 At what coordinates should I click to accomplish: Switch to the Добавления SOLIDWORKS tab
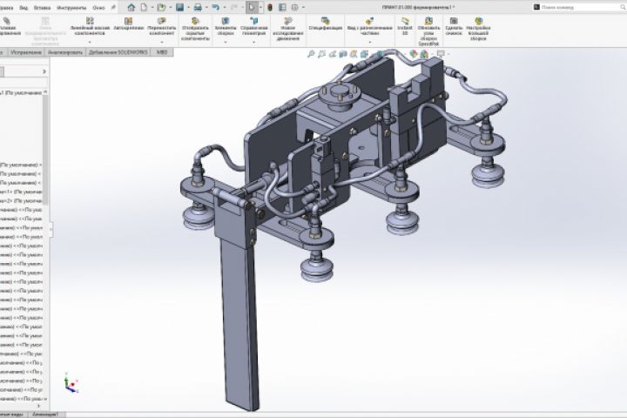tap(118, 52)
